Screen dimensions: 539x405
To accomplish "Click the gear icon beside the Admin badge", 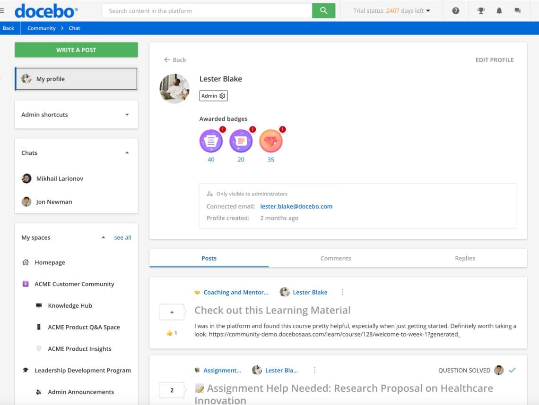I will (x=221, y=95).
